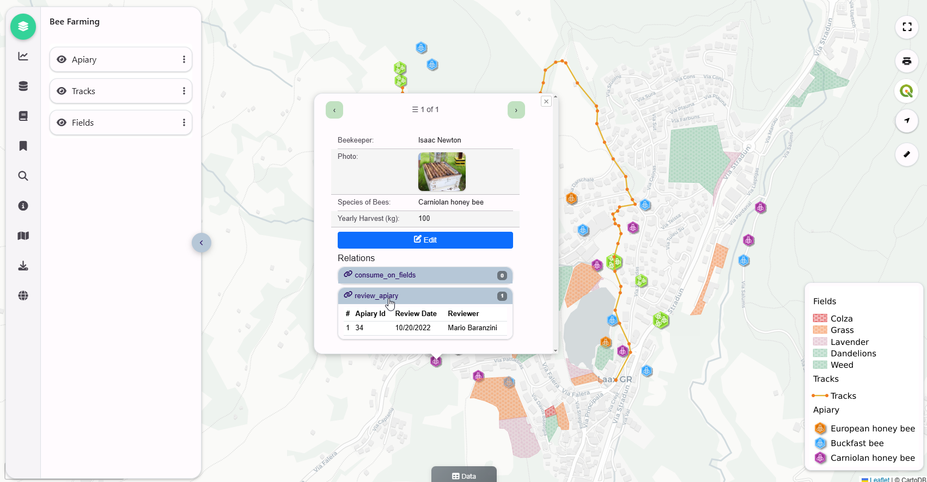Open the Data tab at bottom
The height and width of the screenshot is (482, 927).
[x=464, y=475]
